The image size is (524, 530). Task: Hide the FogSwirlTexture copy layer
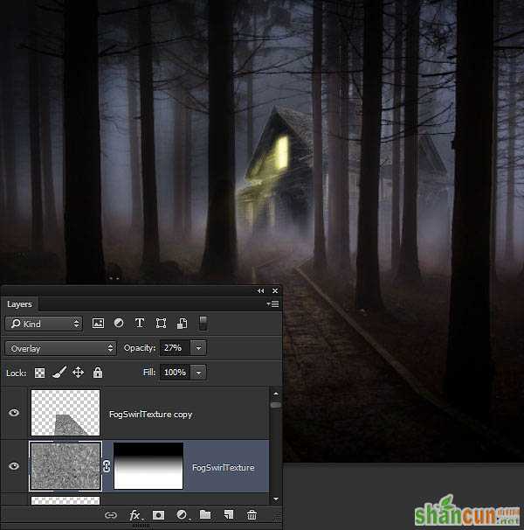point(14,413)
